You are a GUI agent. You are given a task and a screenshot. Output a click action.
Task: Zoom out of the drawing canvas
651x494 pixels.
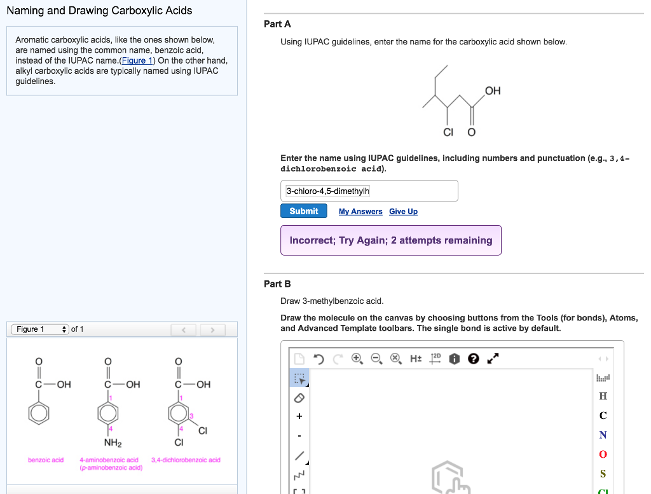coord(375,359)
